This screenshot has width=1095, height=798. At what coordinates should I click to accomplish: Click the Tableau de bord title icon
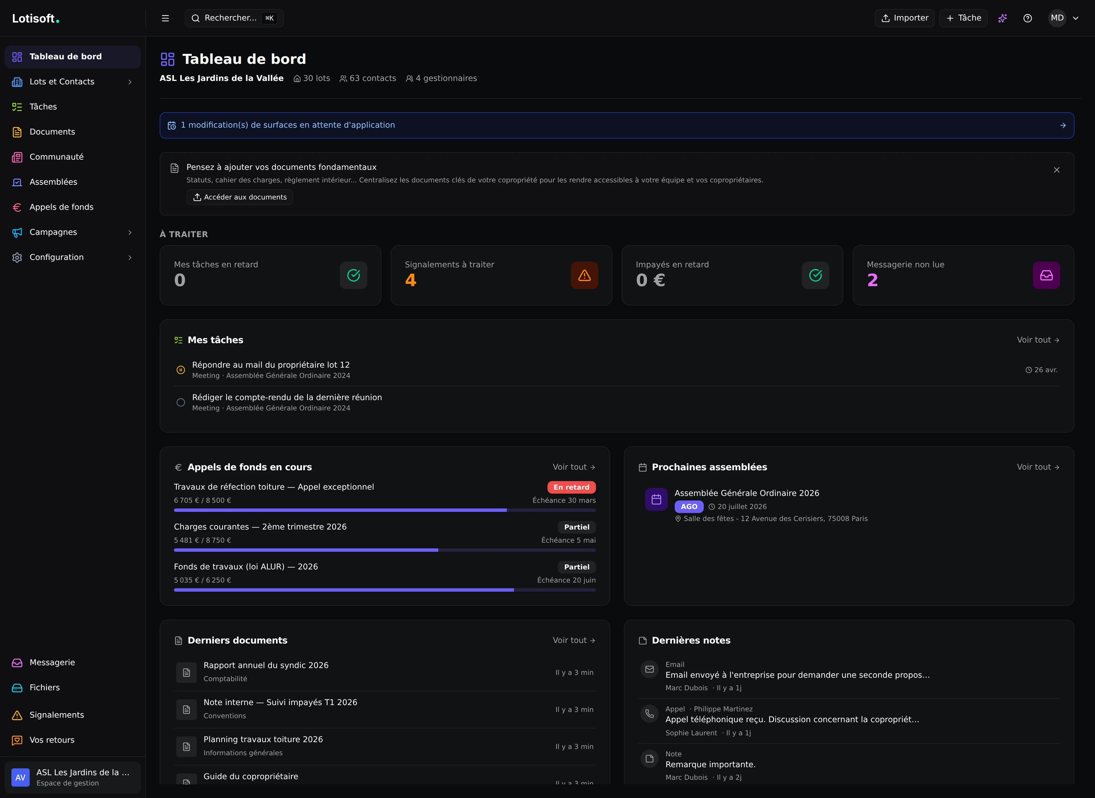point(168,59)
